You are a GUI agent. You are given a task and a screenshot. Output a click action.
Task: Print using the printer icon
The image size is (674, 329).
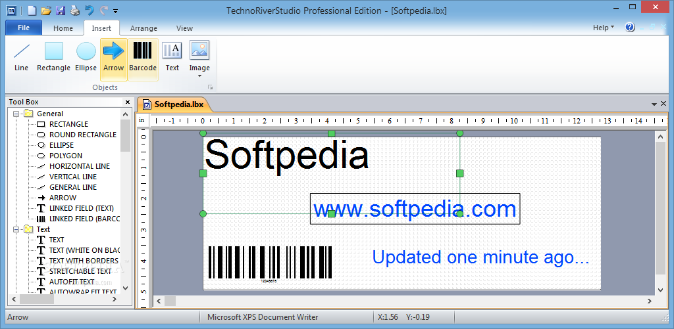[75, 11]
